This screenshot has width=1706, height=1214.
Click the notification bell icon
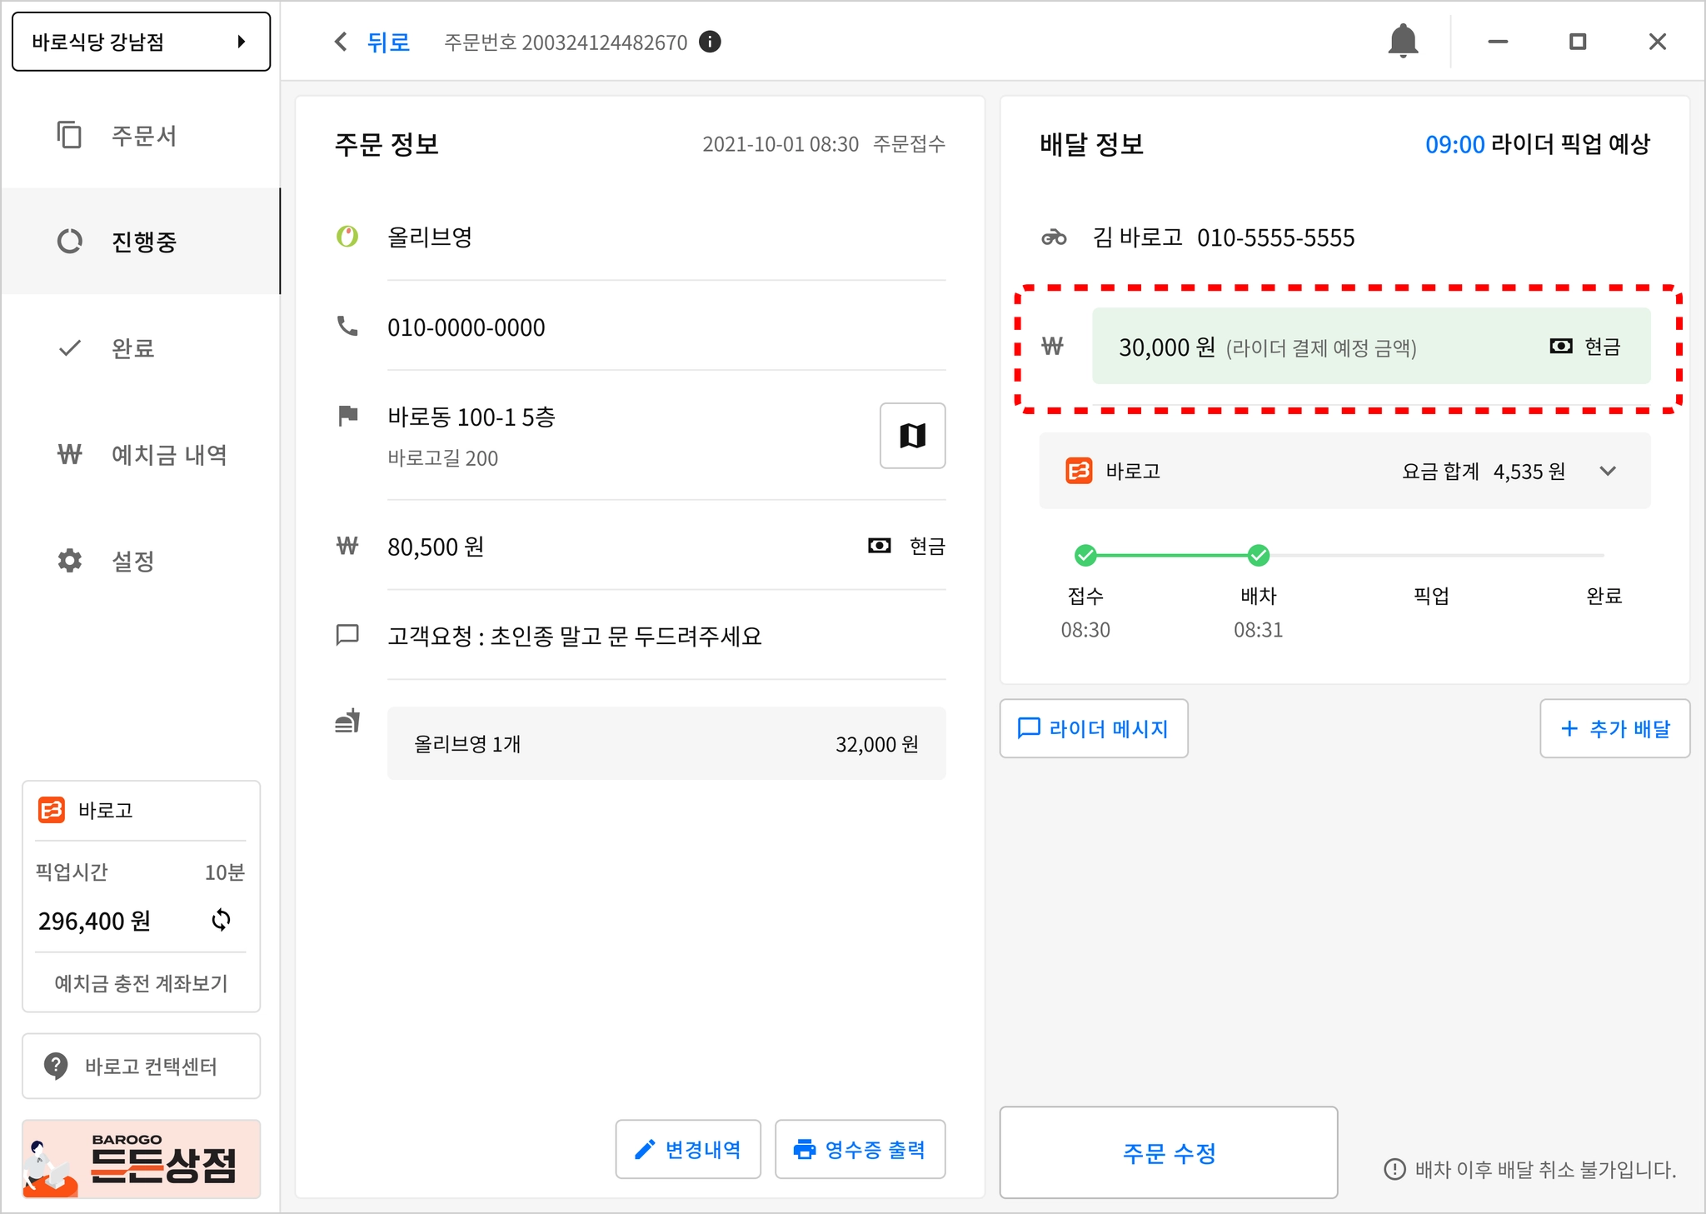(x=1403, y=41)
